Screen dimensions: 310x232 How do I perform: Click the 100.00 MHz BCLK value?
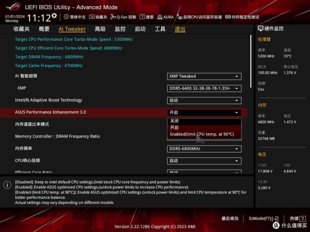(268, 73)
